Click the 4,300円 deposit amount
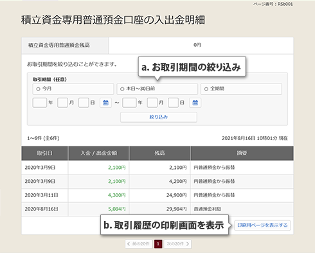This screenshot has width=315, height=253. [117, 195]
